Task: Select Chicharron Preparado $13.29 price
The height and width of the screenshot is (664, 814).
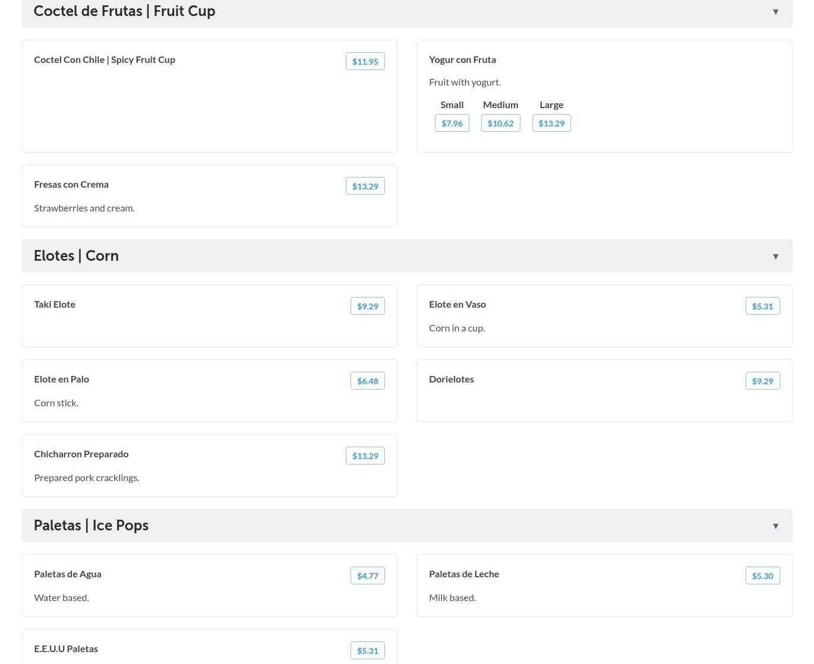Action: pos(365,456)
